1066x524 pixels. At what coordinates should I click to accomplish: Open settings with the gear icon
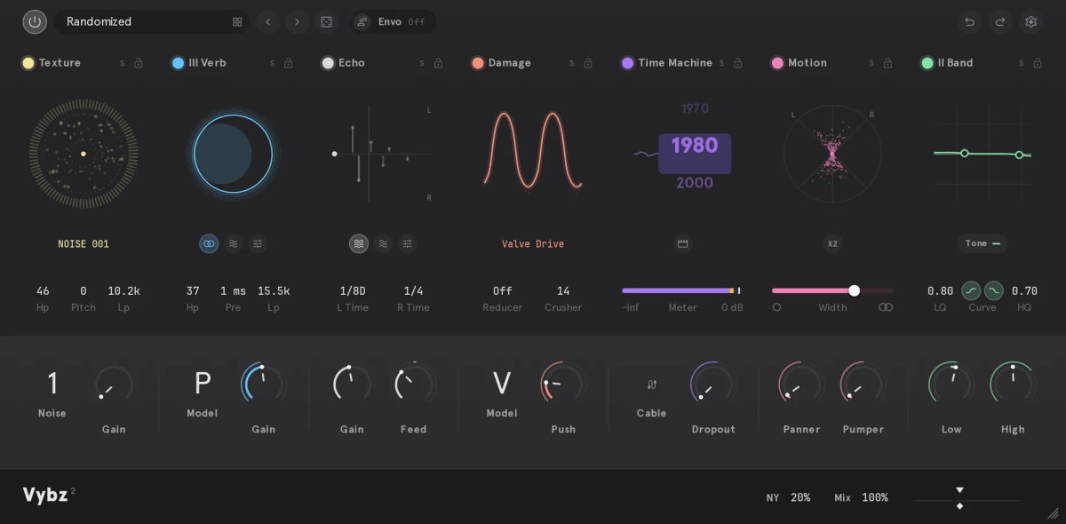1030,22
